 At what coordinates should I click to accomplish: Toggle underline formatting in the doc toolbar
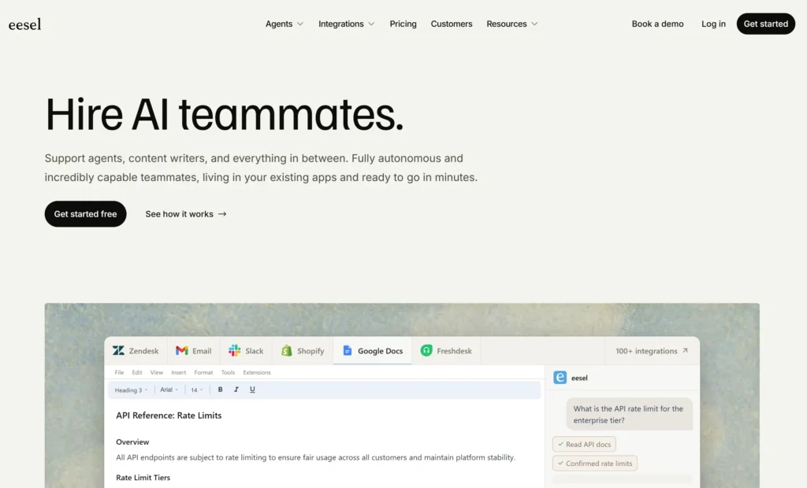[x=252, y=390]
